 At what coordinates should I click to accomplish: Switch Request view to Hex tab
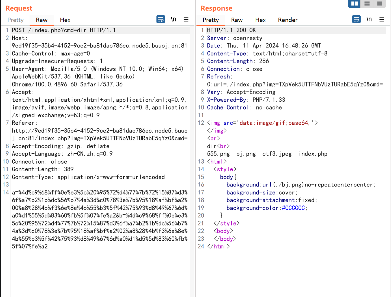(x=65, y=20)
